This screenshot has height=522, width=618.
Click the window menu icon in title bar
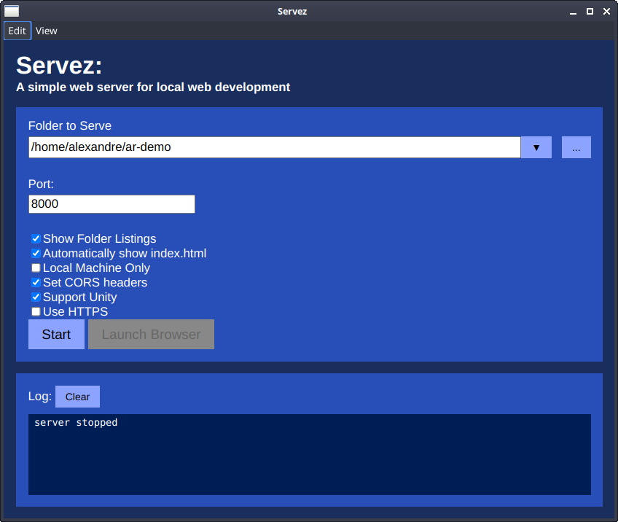[12, 10]
